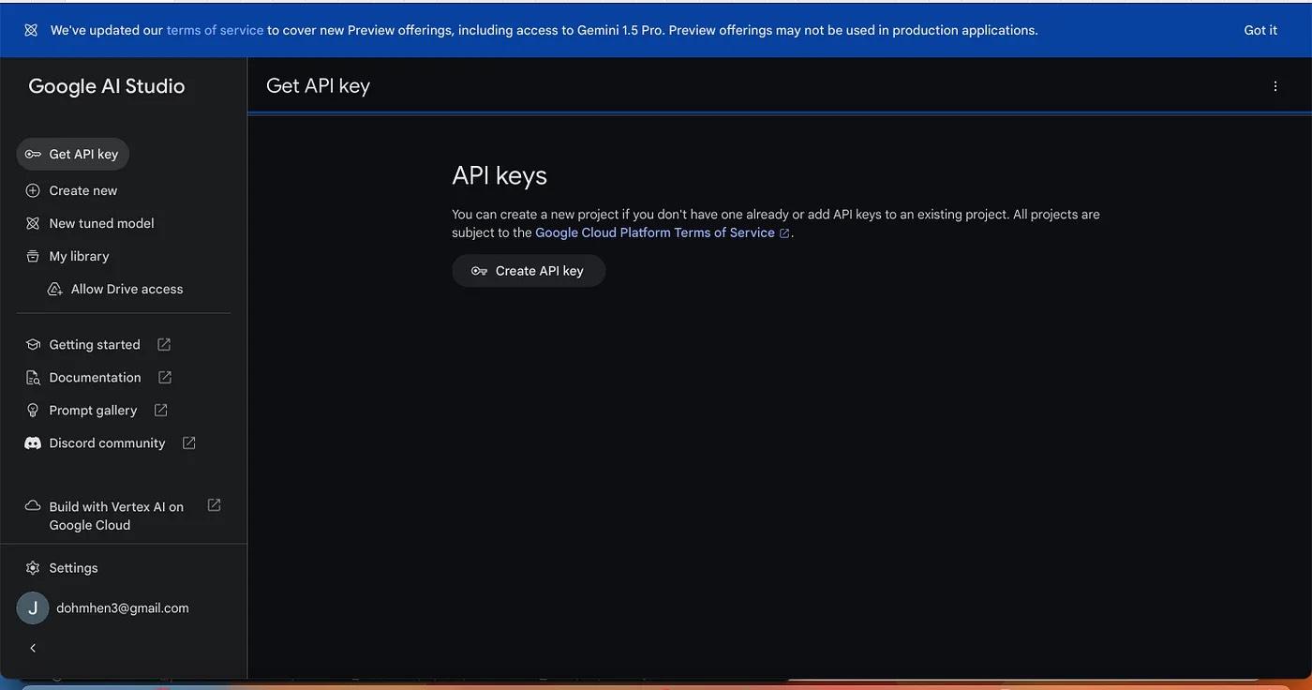Open external link icon beside Documentation
The width and height of the screenshot is (1312, 690).
(x=165, y=377)
